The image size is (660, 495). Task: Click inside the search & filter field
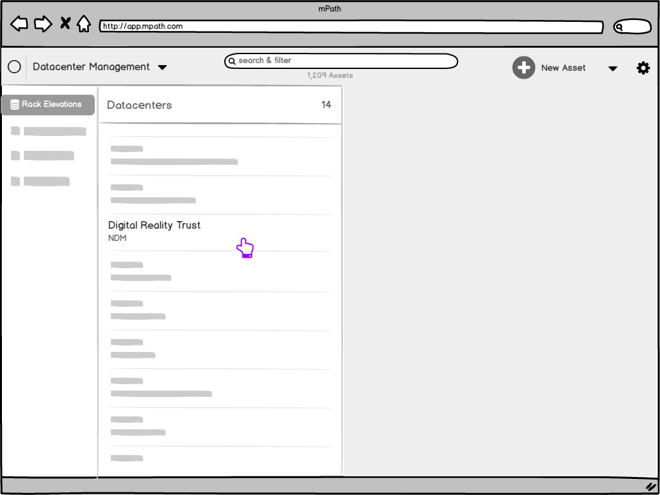(x=342, y=61)
